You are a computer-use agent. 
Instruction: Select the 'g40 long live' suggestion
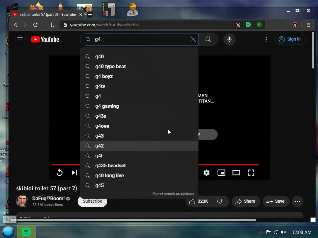click(x=139, y=175)
